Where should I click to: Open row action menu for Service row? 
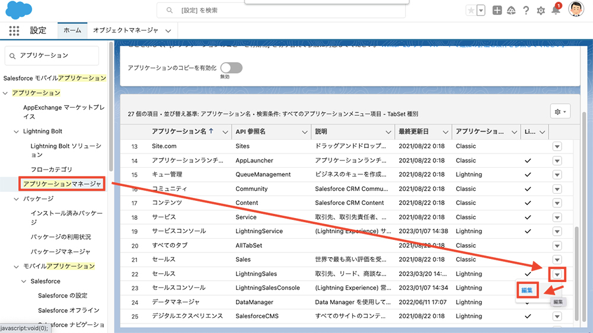[x=557, y=217]
